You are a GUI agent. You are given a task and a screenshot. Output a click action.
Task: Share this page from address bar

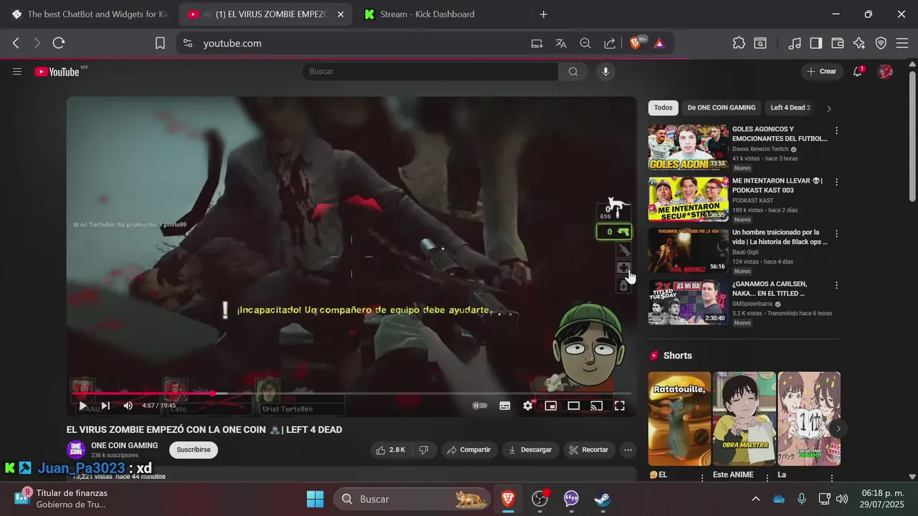[x=610, y=43]
